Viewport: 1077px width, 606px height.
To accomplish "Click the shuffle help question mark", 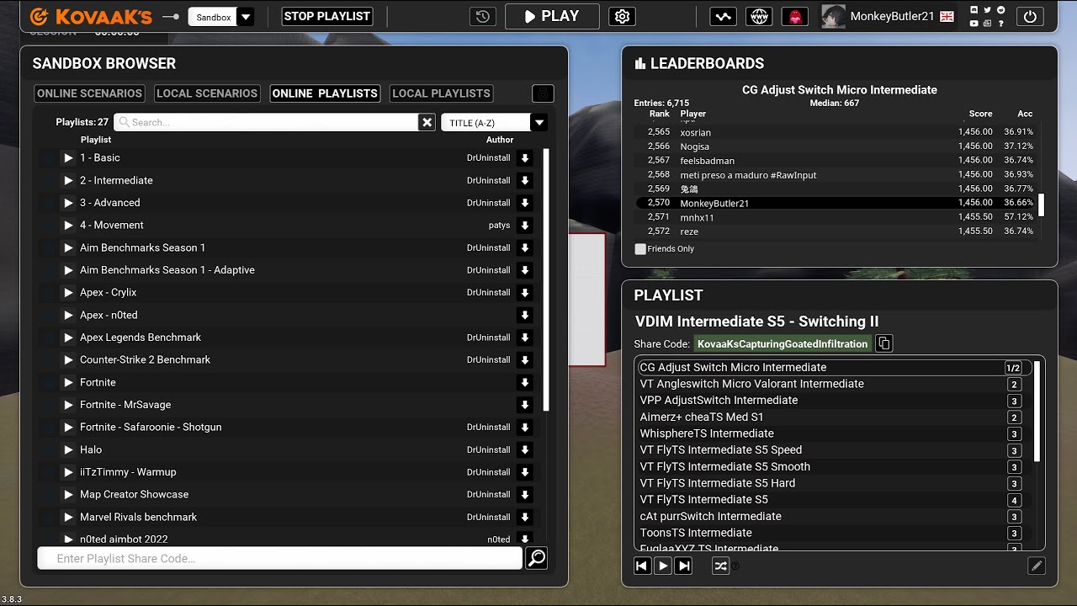I will [735, 566].
